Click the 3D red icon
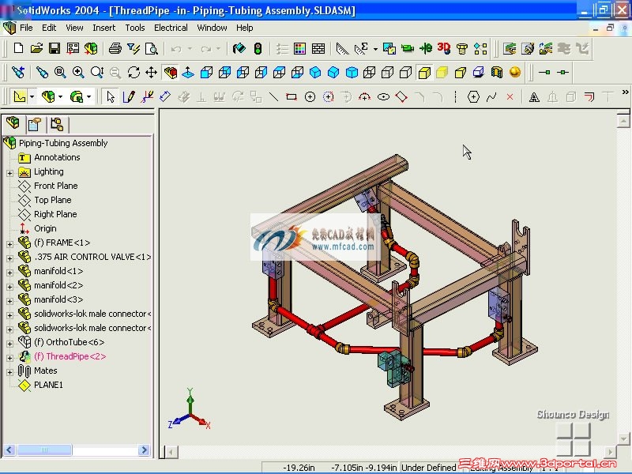 click(x=444, y=49)
